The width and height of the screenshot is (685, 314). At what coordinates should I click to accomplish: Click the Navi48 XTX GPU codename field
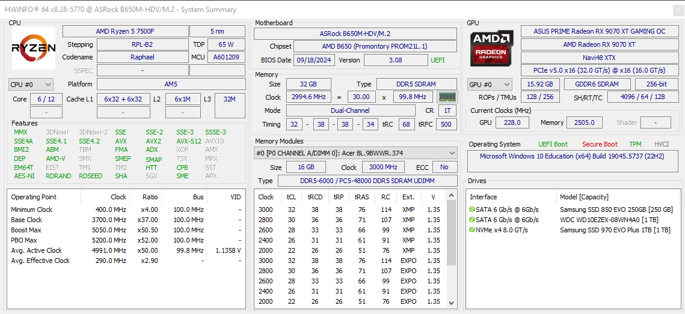[x=600, y=58]
